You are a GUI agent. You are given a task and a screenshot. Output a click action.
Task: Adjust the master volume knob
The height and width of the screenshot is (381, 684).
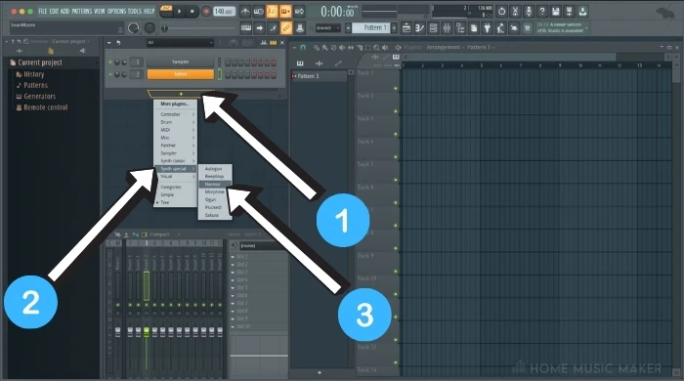[x=134, y=28]
